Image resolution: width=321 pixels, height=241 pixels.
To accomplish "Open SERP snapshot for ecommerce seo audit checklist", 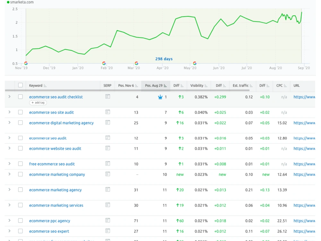I will (x=108, y=96).
